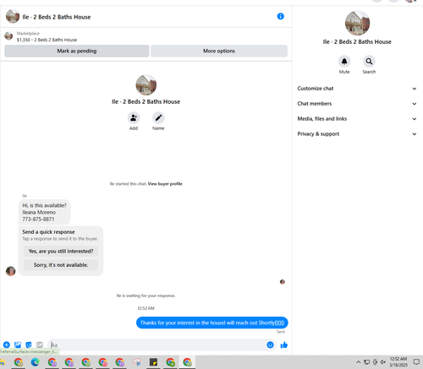Click More options button

click(219, 51)
